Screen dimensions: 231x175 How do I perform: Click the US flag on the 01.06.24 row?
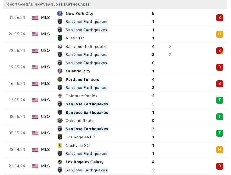(x=35, y=18)
